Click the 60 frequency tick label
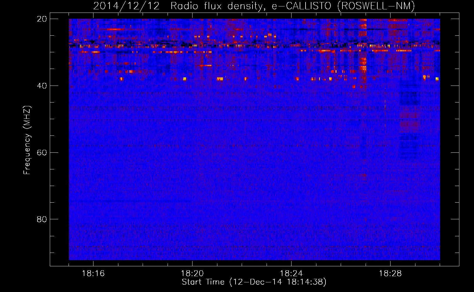This screenshot has height=292, width=474. 42,153
